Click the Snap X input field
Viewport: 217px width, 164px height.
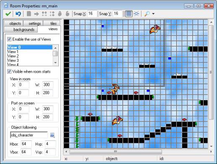92,14
